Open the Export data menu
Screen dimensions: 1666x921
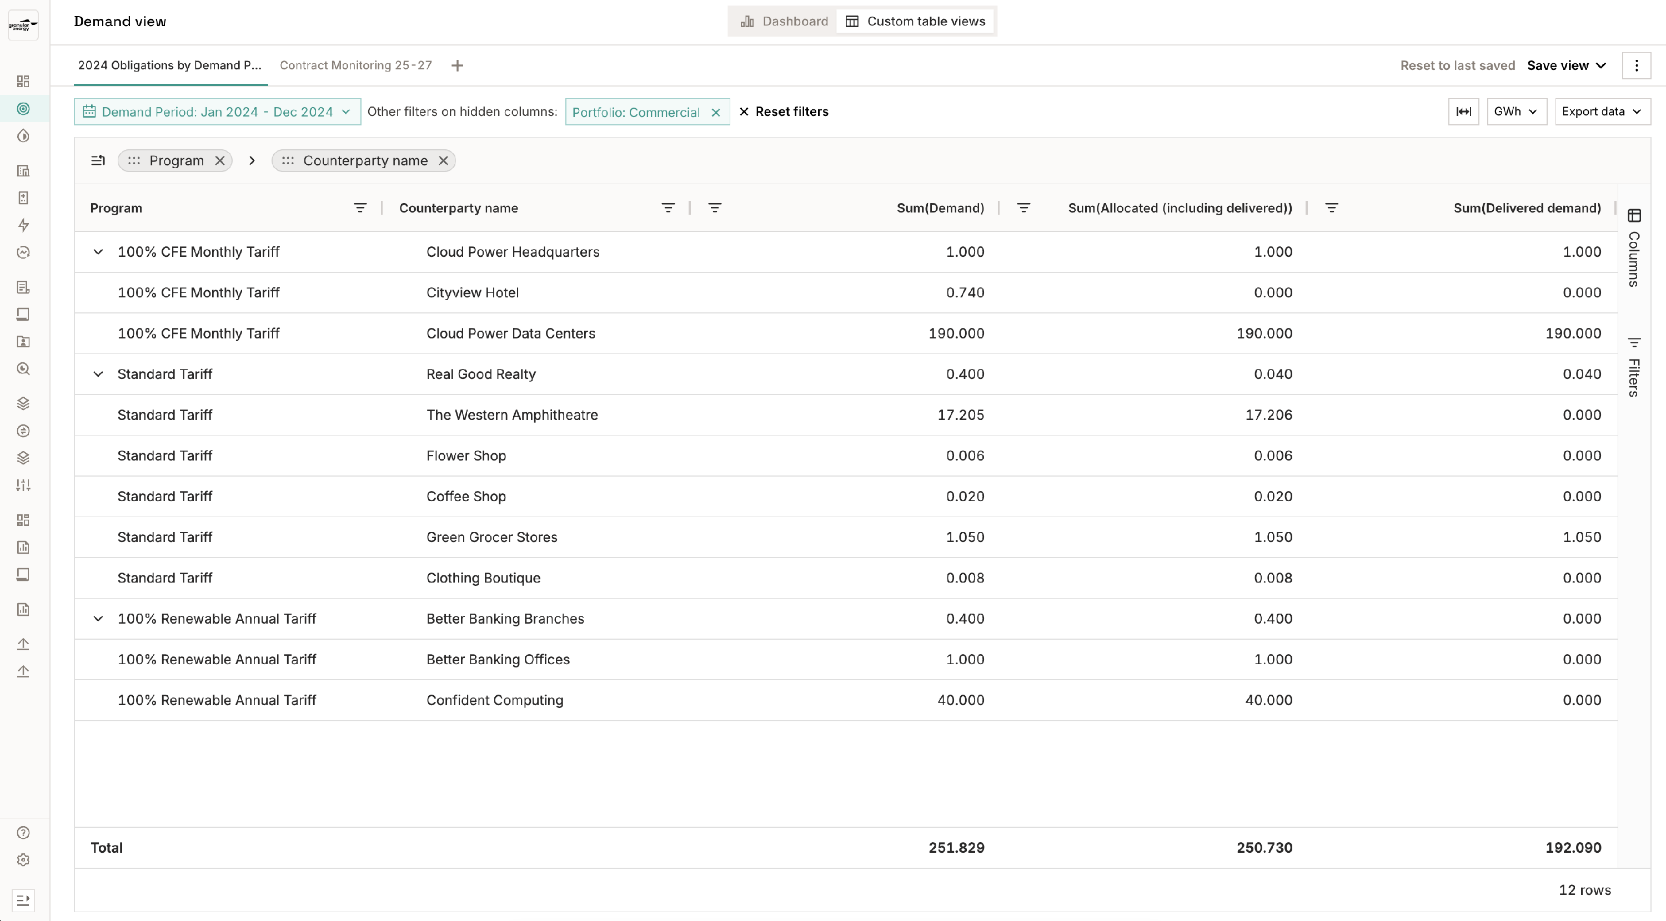click(x=1602, y=112)
